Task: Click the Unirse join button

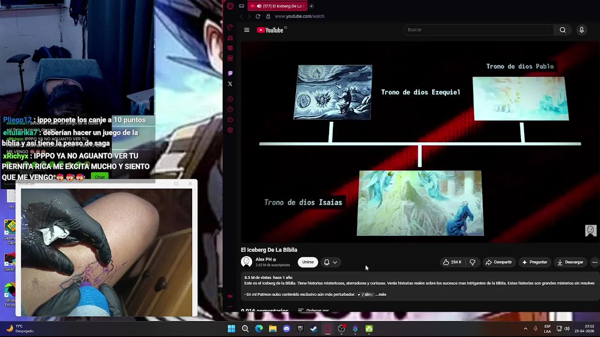Action: click(308, 262)
